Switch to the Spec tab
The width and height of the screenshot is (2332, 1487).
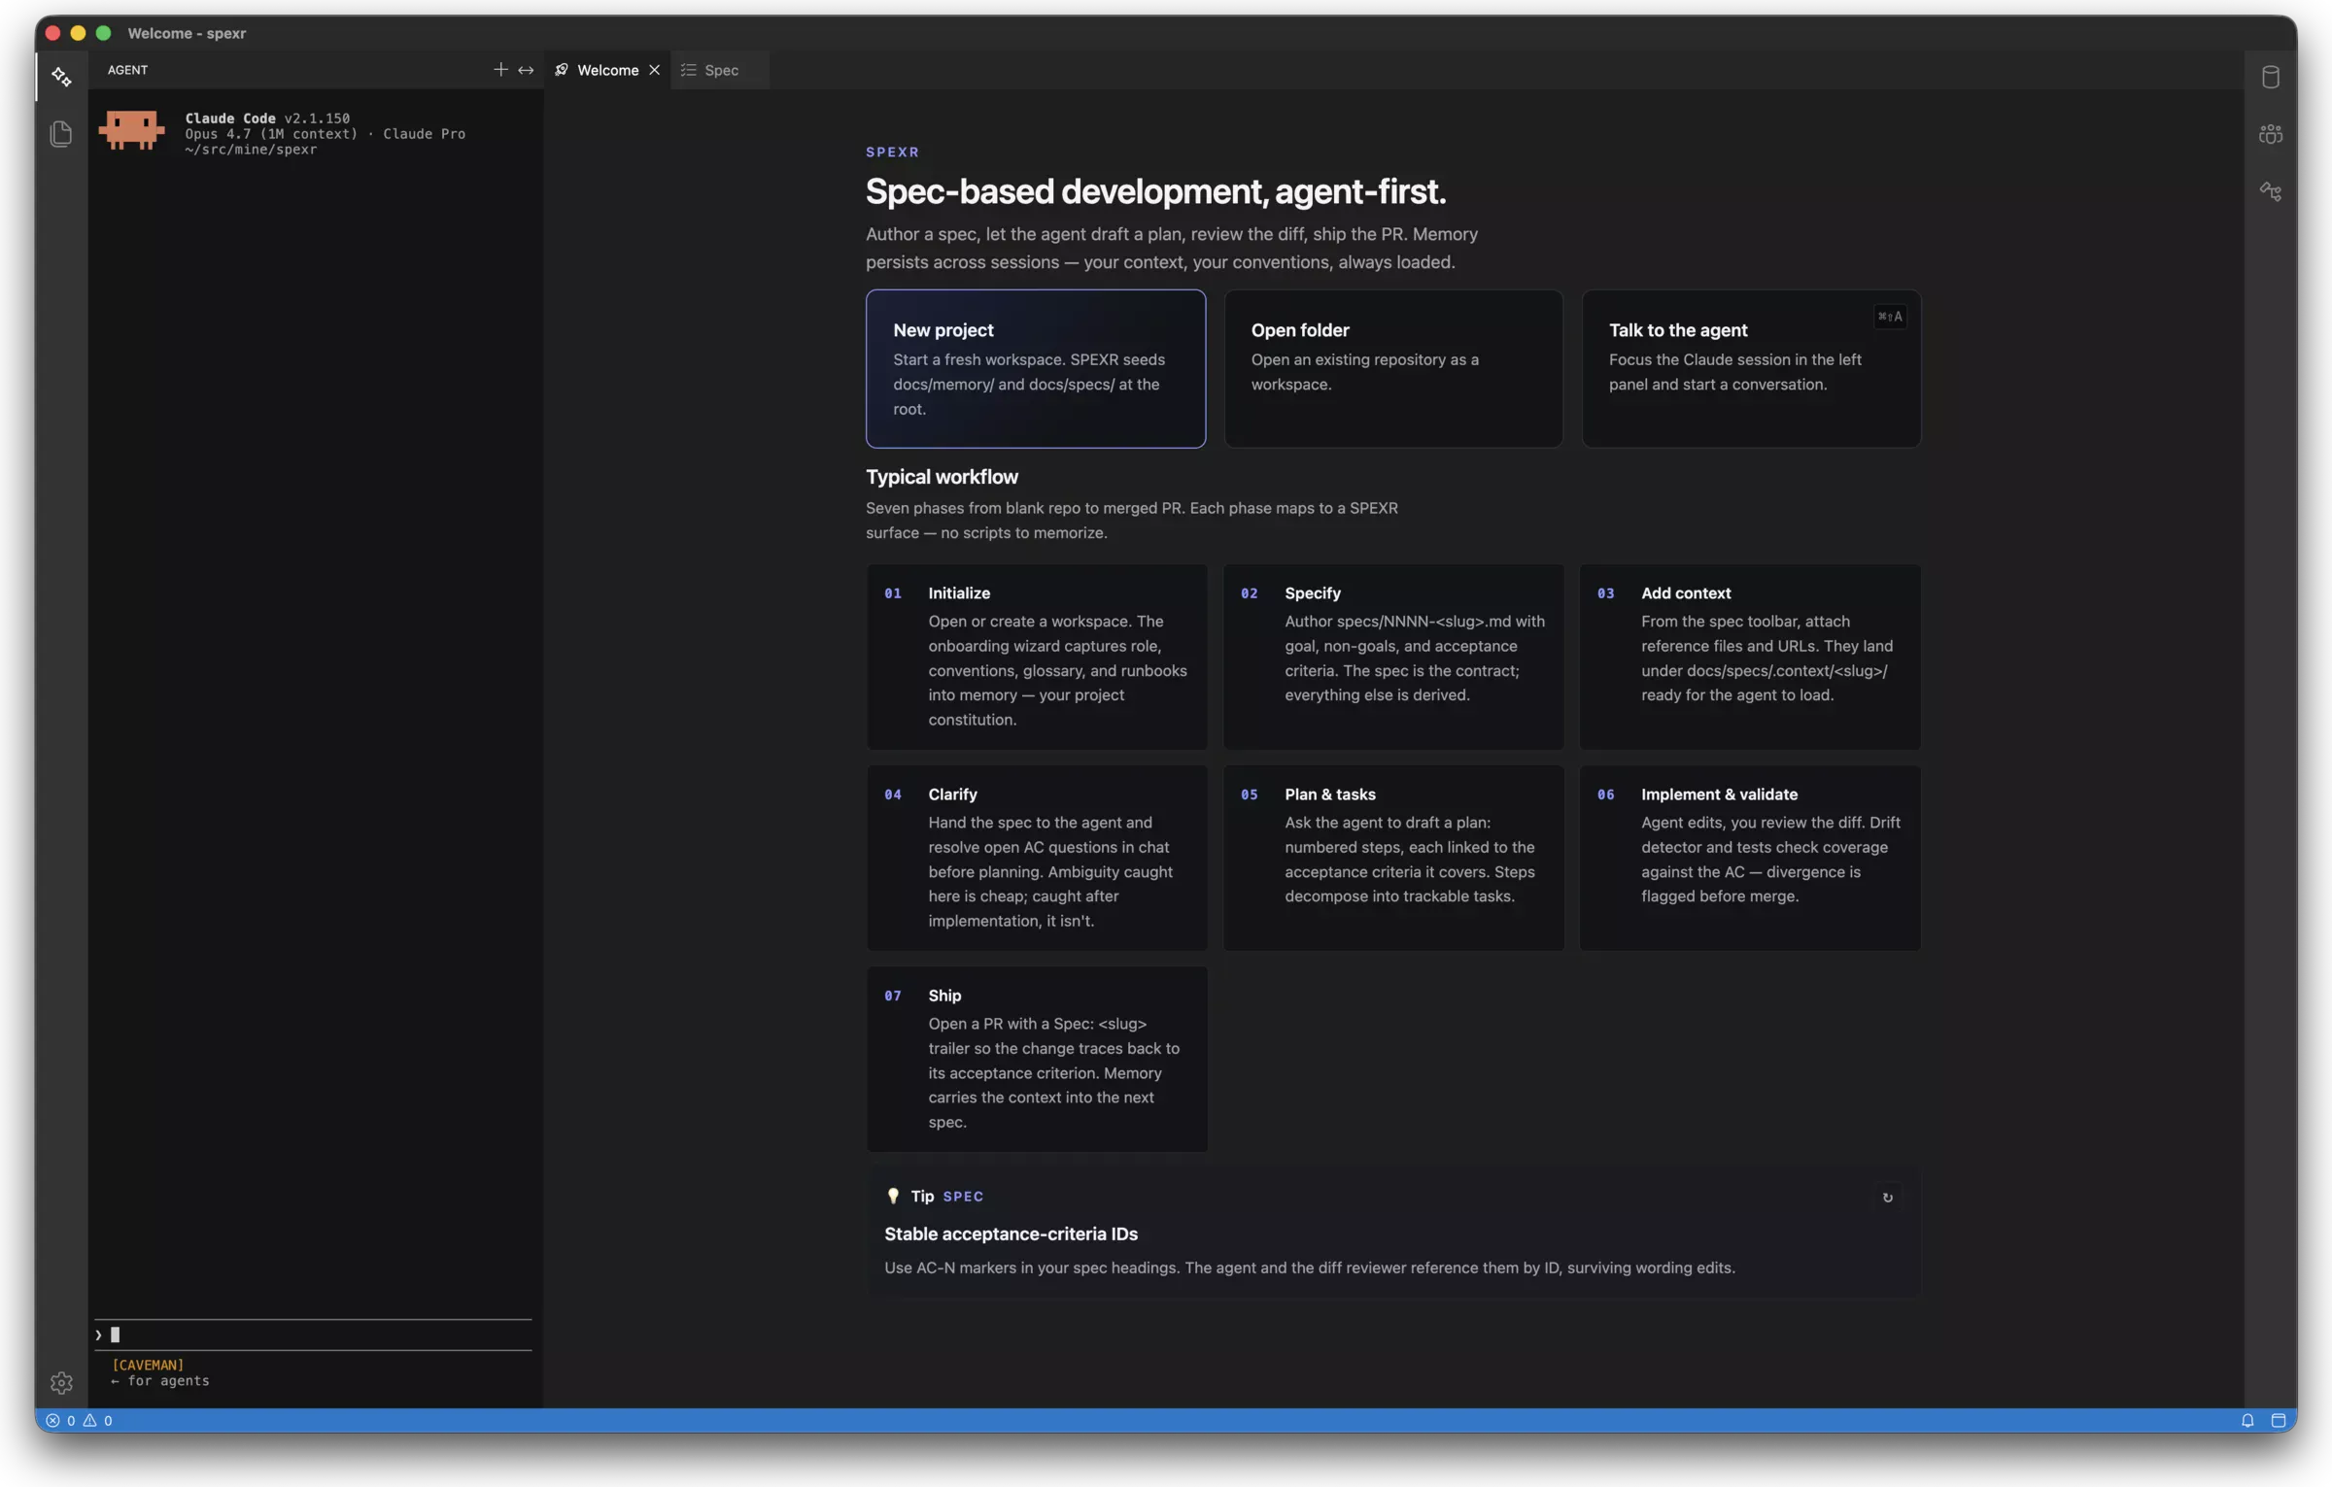click(x=720, y=70)
